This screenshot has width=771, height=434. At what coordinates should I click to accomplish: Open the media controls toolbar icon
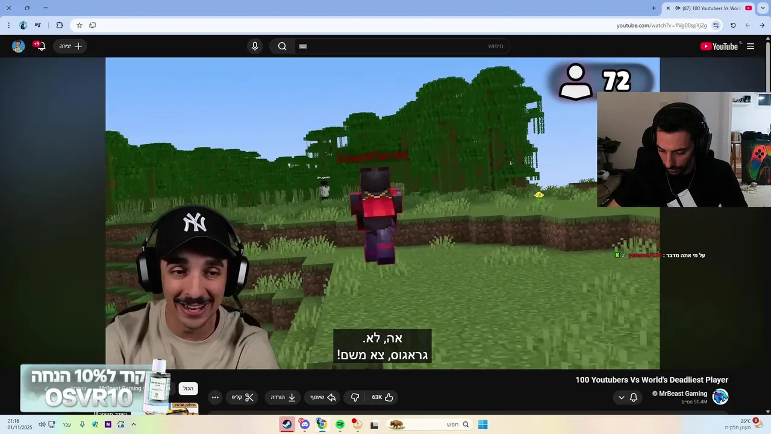point(38,25)
